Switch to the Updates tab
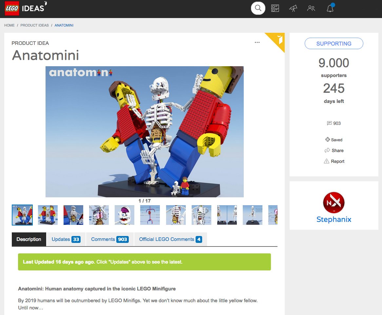Screen dimensions: 382x315 click(x=66, y=239)
